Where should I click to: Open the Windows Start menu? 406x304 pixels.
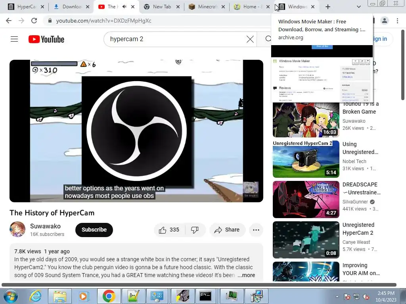click(x=10, y=296)
